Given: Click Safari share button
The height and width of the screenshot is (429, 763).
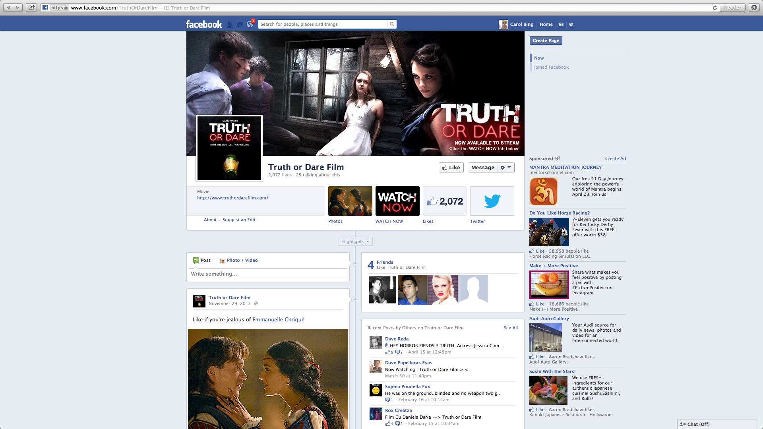Looking at the screenshot, I should coord(31,8).
